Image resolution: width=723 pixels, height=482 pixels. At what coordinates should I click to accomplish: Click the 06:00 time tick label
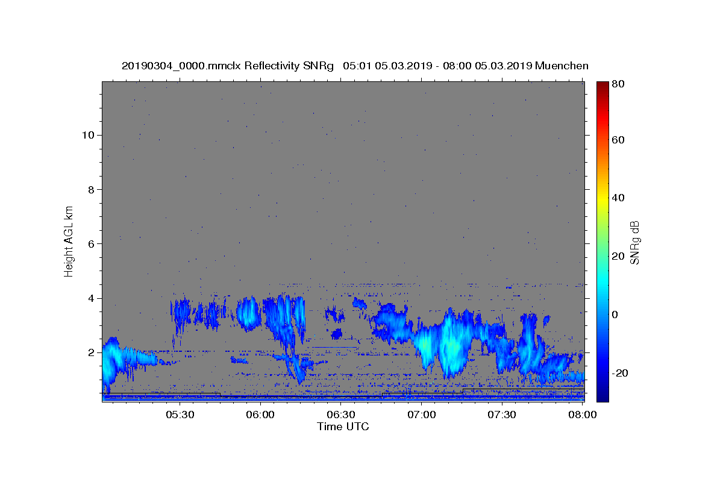pos(260,415)
